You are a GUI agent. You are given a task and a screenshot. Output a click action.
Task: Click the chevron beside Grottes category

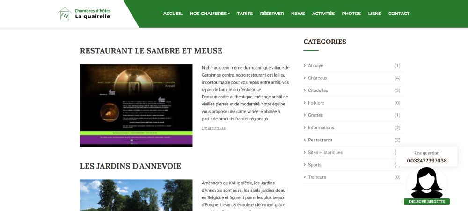pyautogui.click(x=305, y=115)
